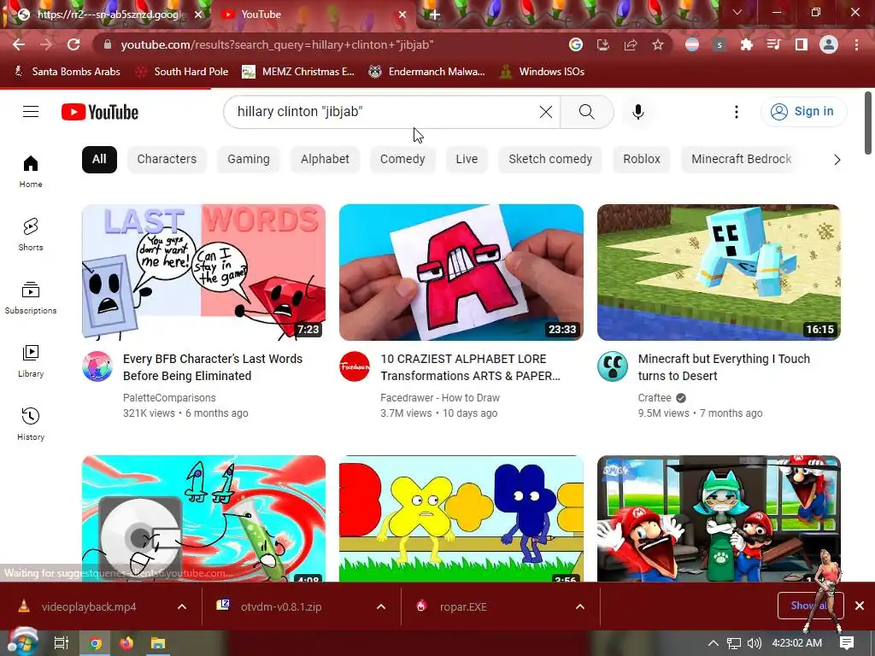Open File Explorer from the taskbar
The height and width of the screenshot is (656, 875).
coord(158,643)
